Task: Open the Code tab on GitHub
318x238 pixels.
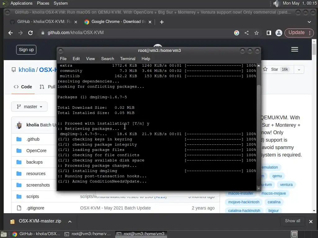Action: (23, 87)
